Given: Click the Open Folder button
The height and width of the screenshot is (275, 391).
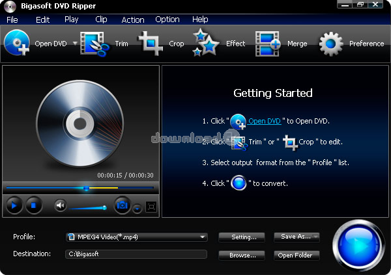Looking at the screenshot, I should click(x=297, y=255).
